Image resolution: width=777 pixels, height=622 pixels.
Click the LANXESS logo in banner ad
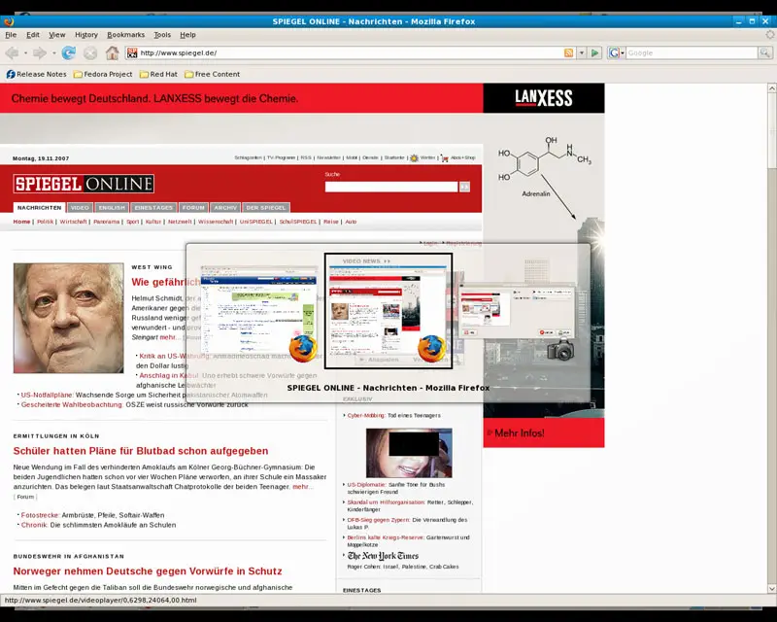544,98
